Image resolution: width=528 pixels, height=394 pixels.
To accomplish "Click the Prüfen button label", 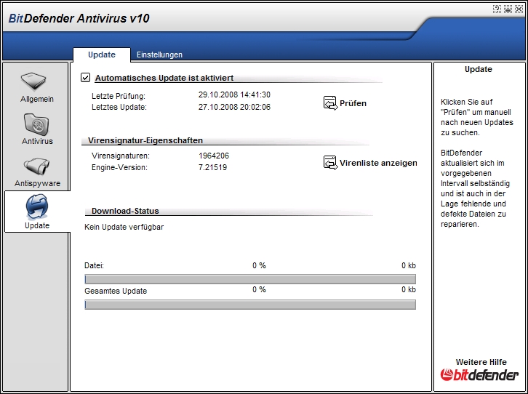I will [x=353, y=103].
